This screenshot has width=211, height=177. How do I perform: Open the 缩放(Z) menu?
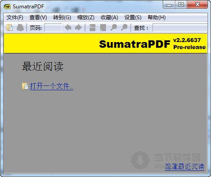[86, 18]
